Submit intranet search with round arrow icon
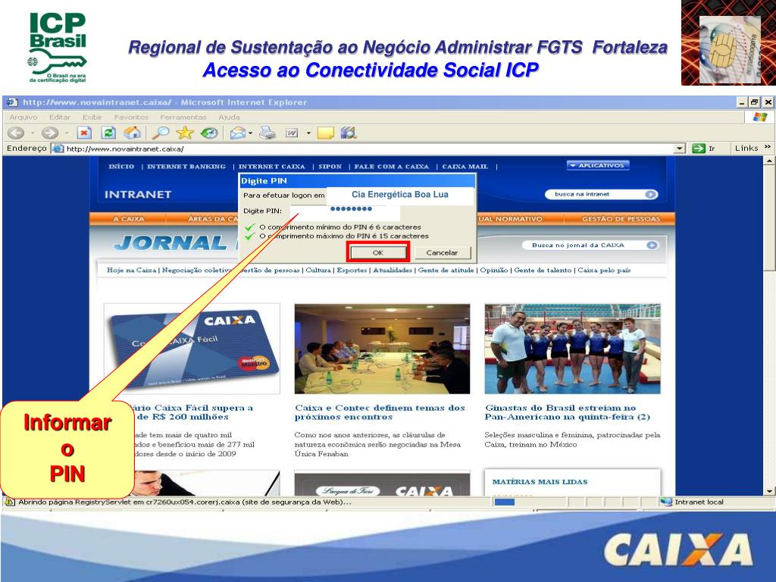Screen dimensions: 776x582 (651, 195)
